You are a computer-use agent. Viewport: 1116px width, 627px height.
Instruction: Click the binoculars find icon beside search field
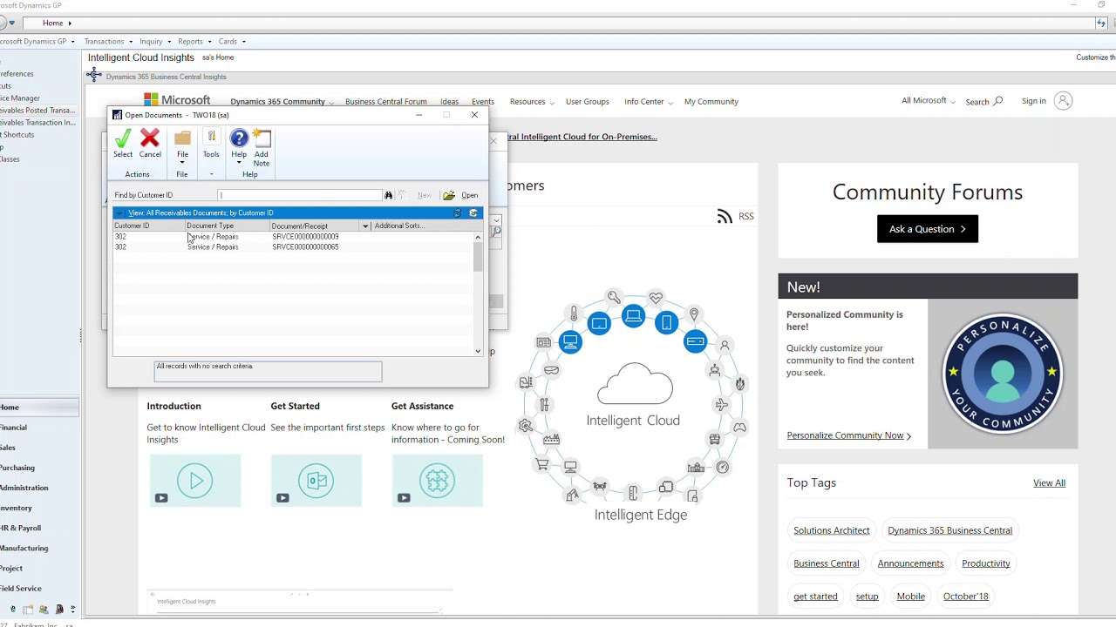tap(389, 195)
